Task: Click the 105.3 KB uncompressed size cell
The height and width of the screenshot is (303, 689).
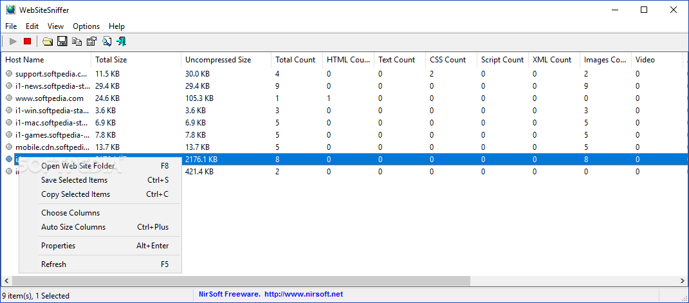Action: [x=199, y=98]
